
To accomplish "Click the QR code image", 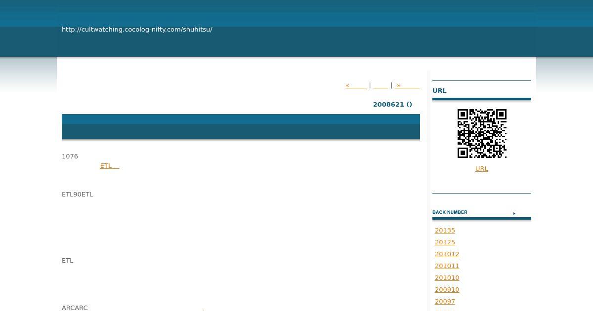I will click(x=482, y=134).
